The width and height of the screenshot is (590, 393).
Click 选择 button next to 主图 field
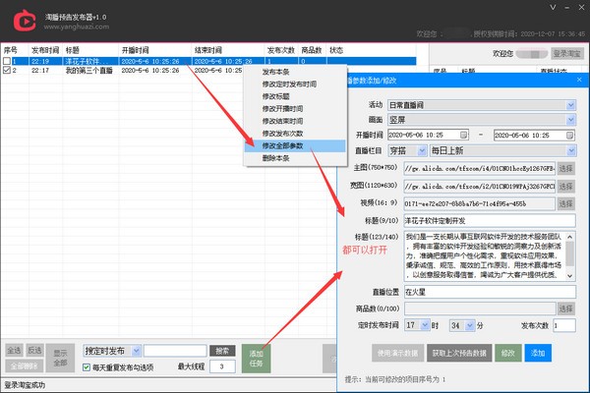point(565,169)
